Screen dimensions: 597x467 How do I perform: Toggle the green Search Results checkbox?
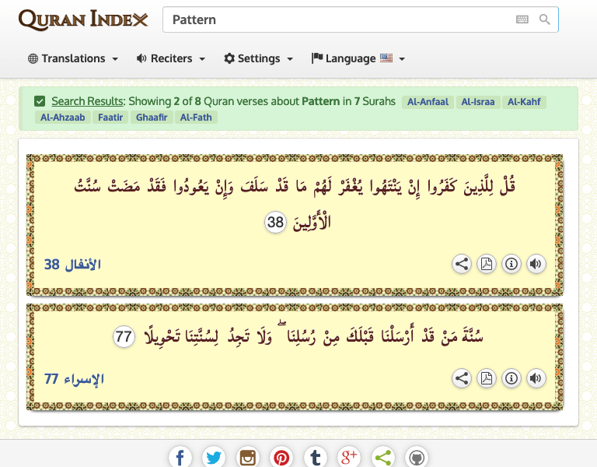(x=40, y=101)
